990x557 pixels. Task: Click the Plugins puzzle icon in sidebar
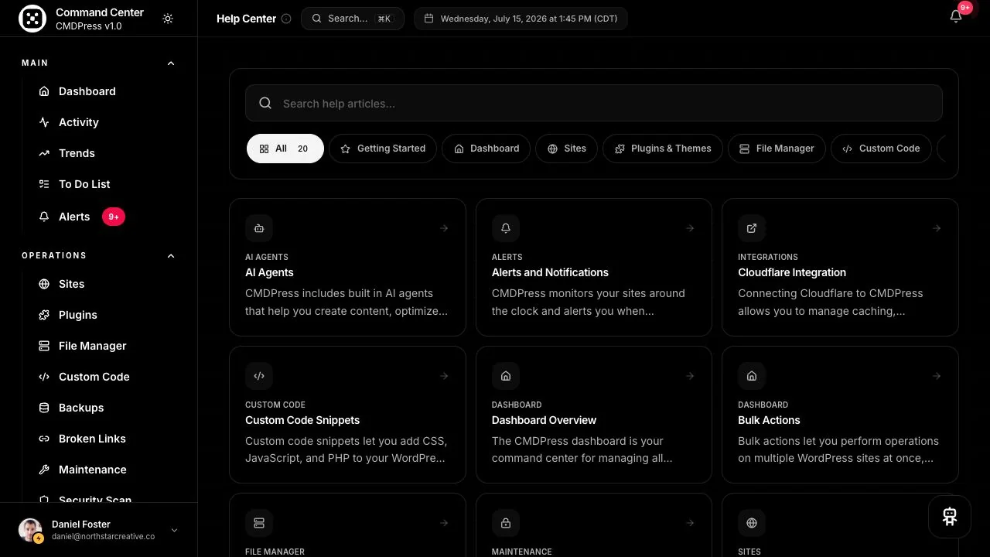click(44, 315)
